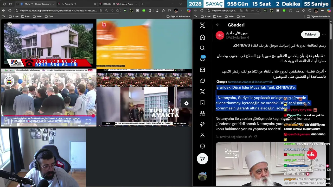This screenshot has width=333, height=187.
Task: Open messages envelope in X sidebar
Action: 202,70
